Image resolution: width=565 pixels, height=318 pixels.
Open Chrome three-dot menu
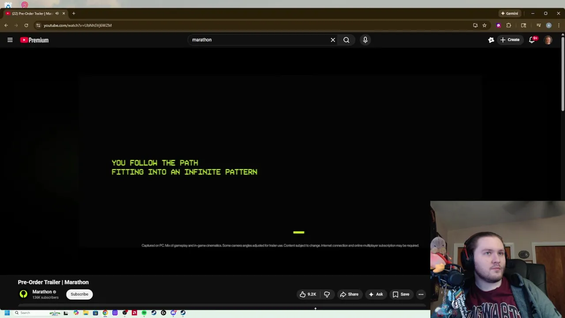559,26
